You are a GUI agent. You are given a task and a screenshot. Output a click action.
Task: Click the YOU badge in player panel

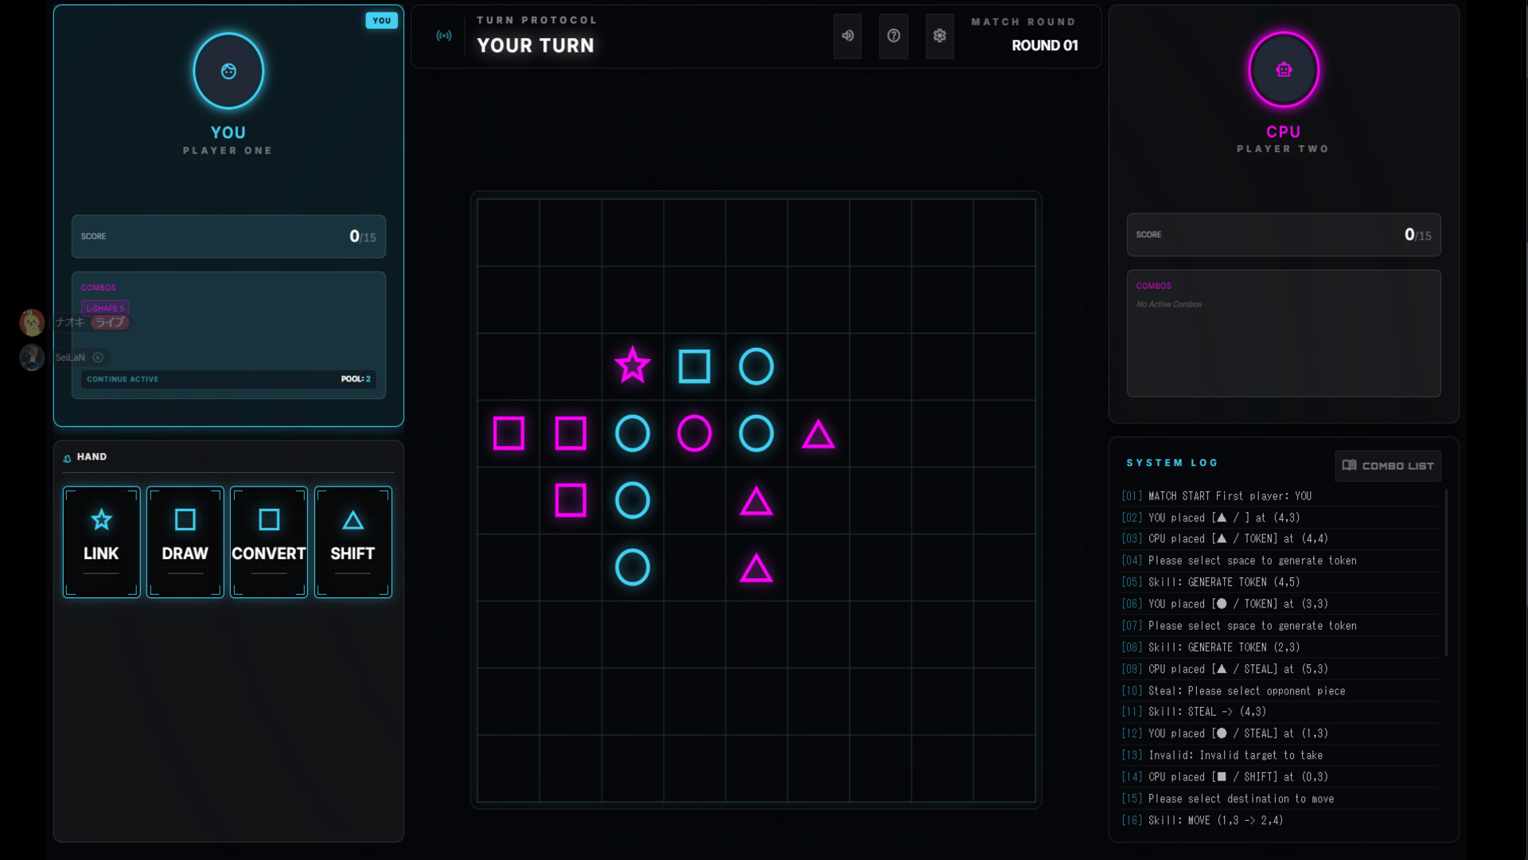point(381,21)
